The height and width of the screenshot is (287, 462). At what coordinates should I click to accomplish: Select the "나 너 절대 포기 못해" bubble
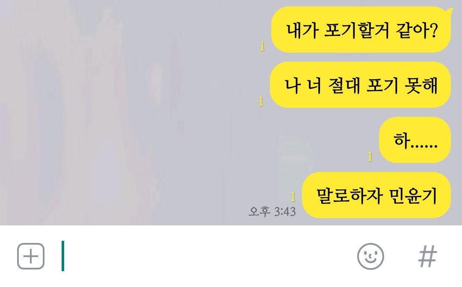(360, 85)
